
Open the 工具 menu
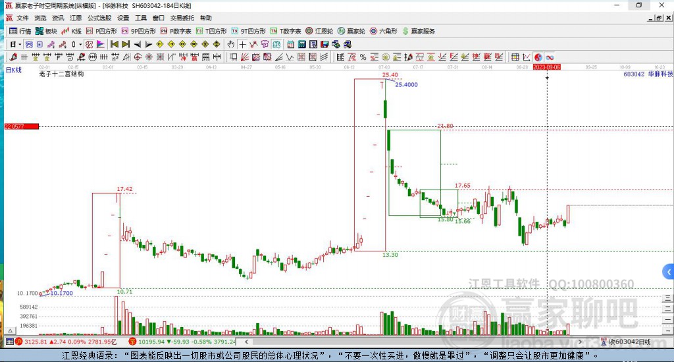click(141, 18)
